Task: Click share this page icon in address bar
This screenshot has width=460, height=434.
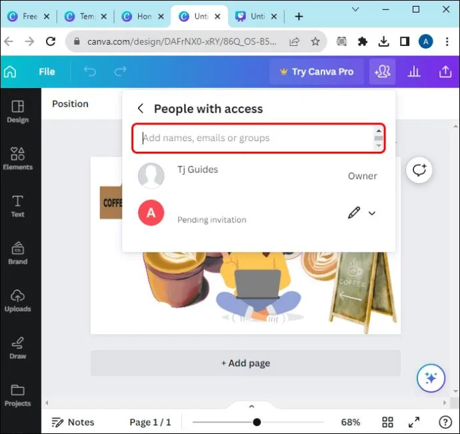Action: (x=294, y=41)
